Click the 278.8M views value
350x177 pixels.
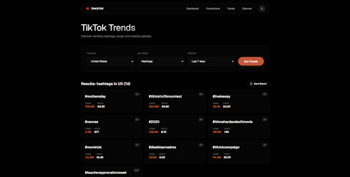[90, 107]
